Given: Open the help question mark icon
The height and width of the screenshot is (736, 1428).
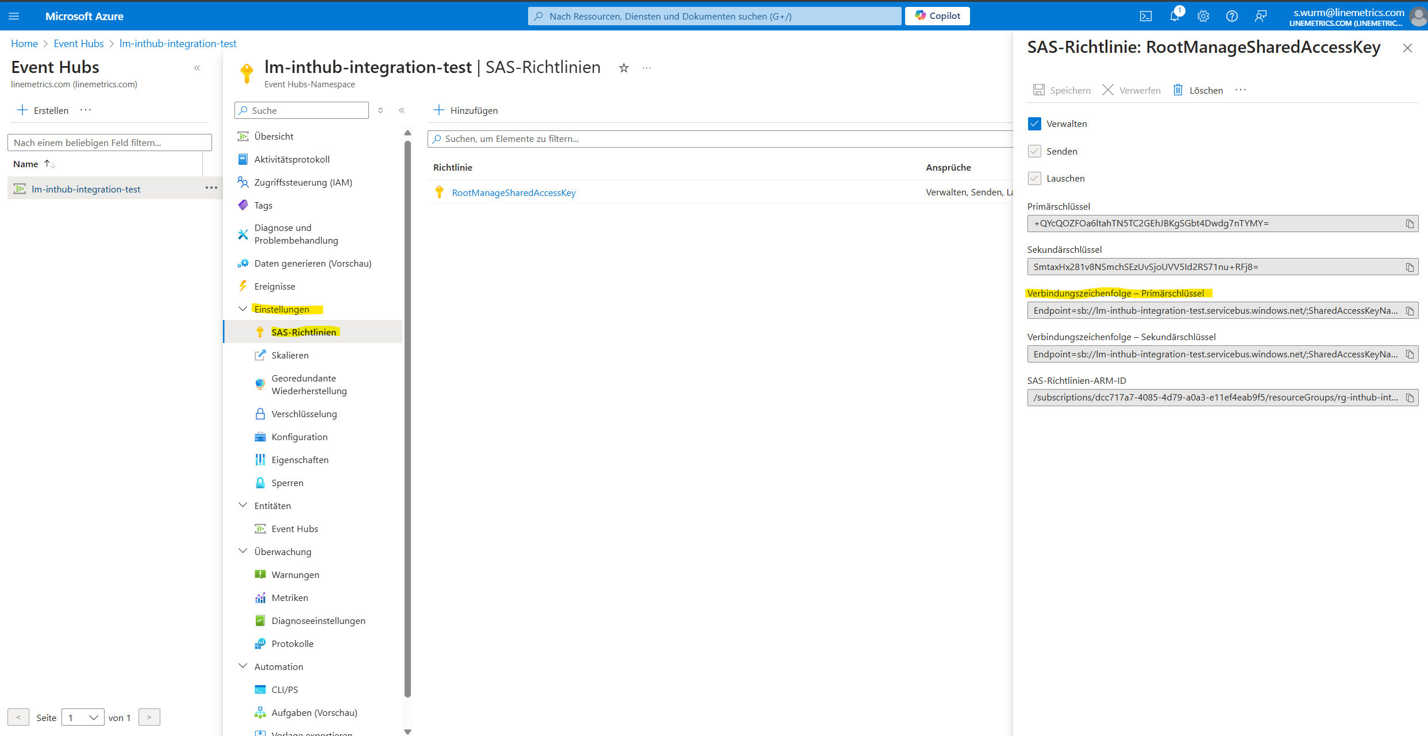Looking at the screenshot, I should 1232,16.
